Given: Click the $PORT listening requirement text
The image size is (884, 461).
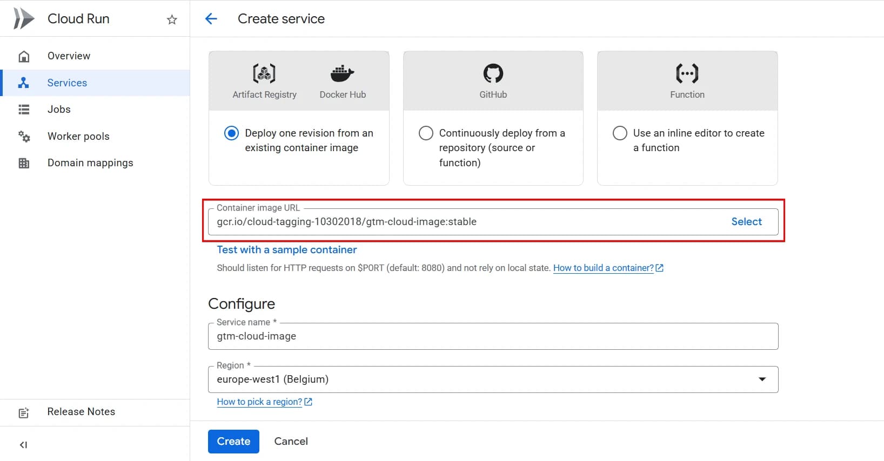Looking at the screenshot, I should [384, 268].
